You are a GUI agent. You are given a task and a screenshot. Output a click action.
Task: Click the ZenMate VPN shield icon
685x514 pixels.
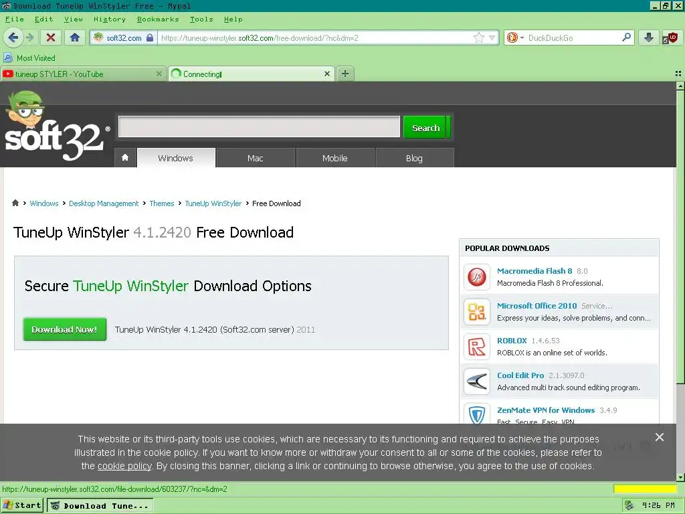476,414
